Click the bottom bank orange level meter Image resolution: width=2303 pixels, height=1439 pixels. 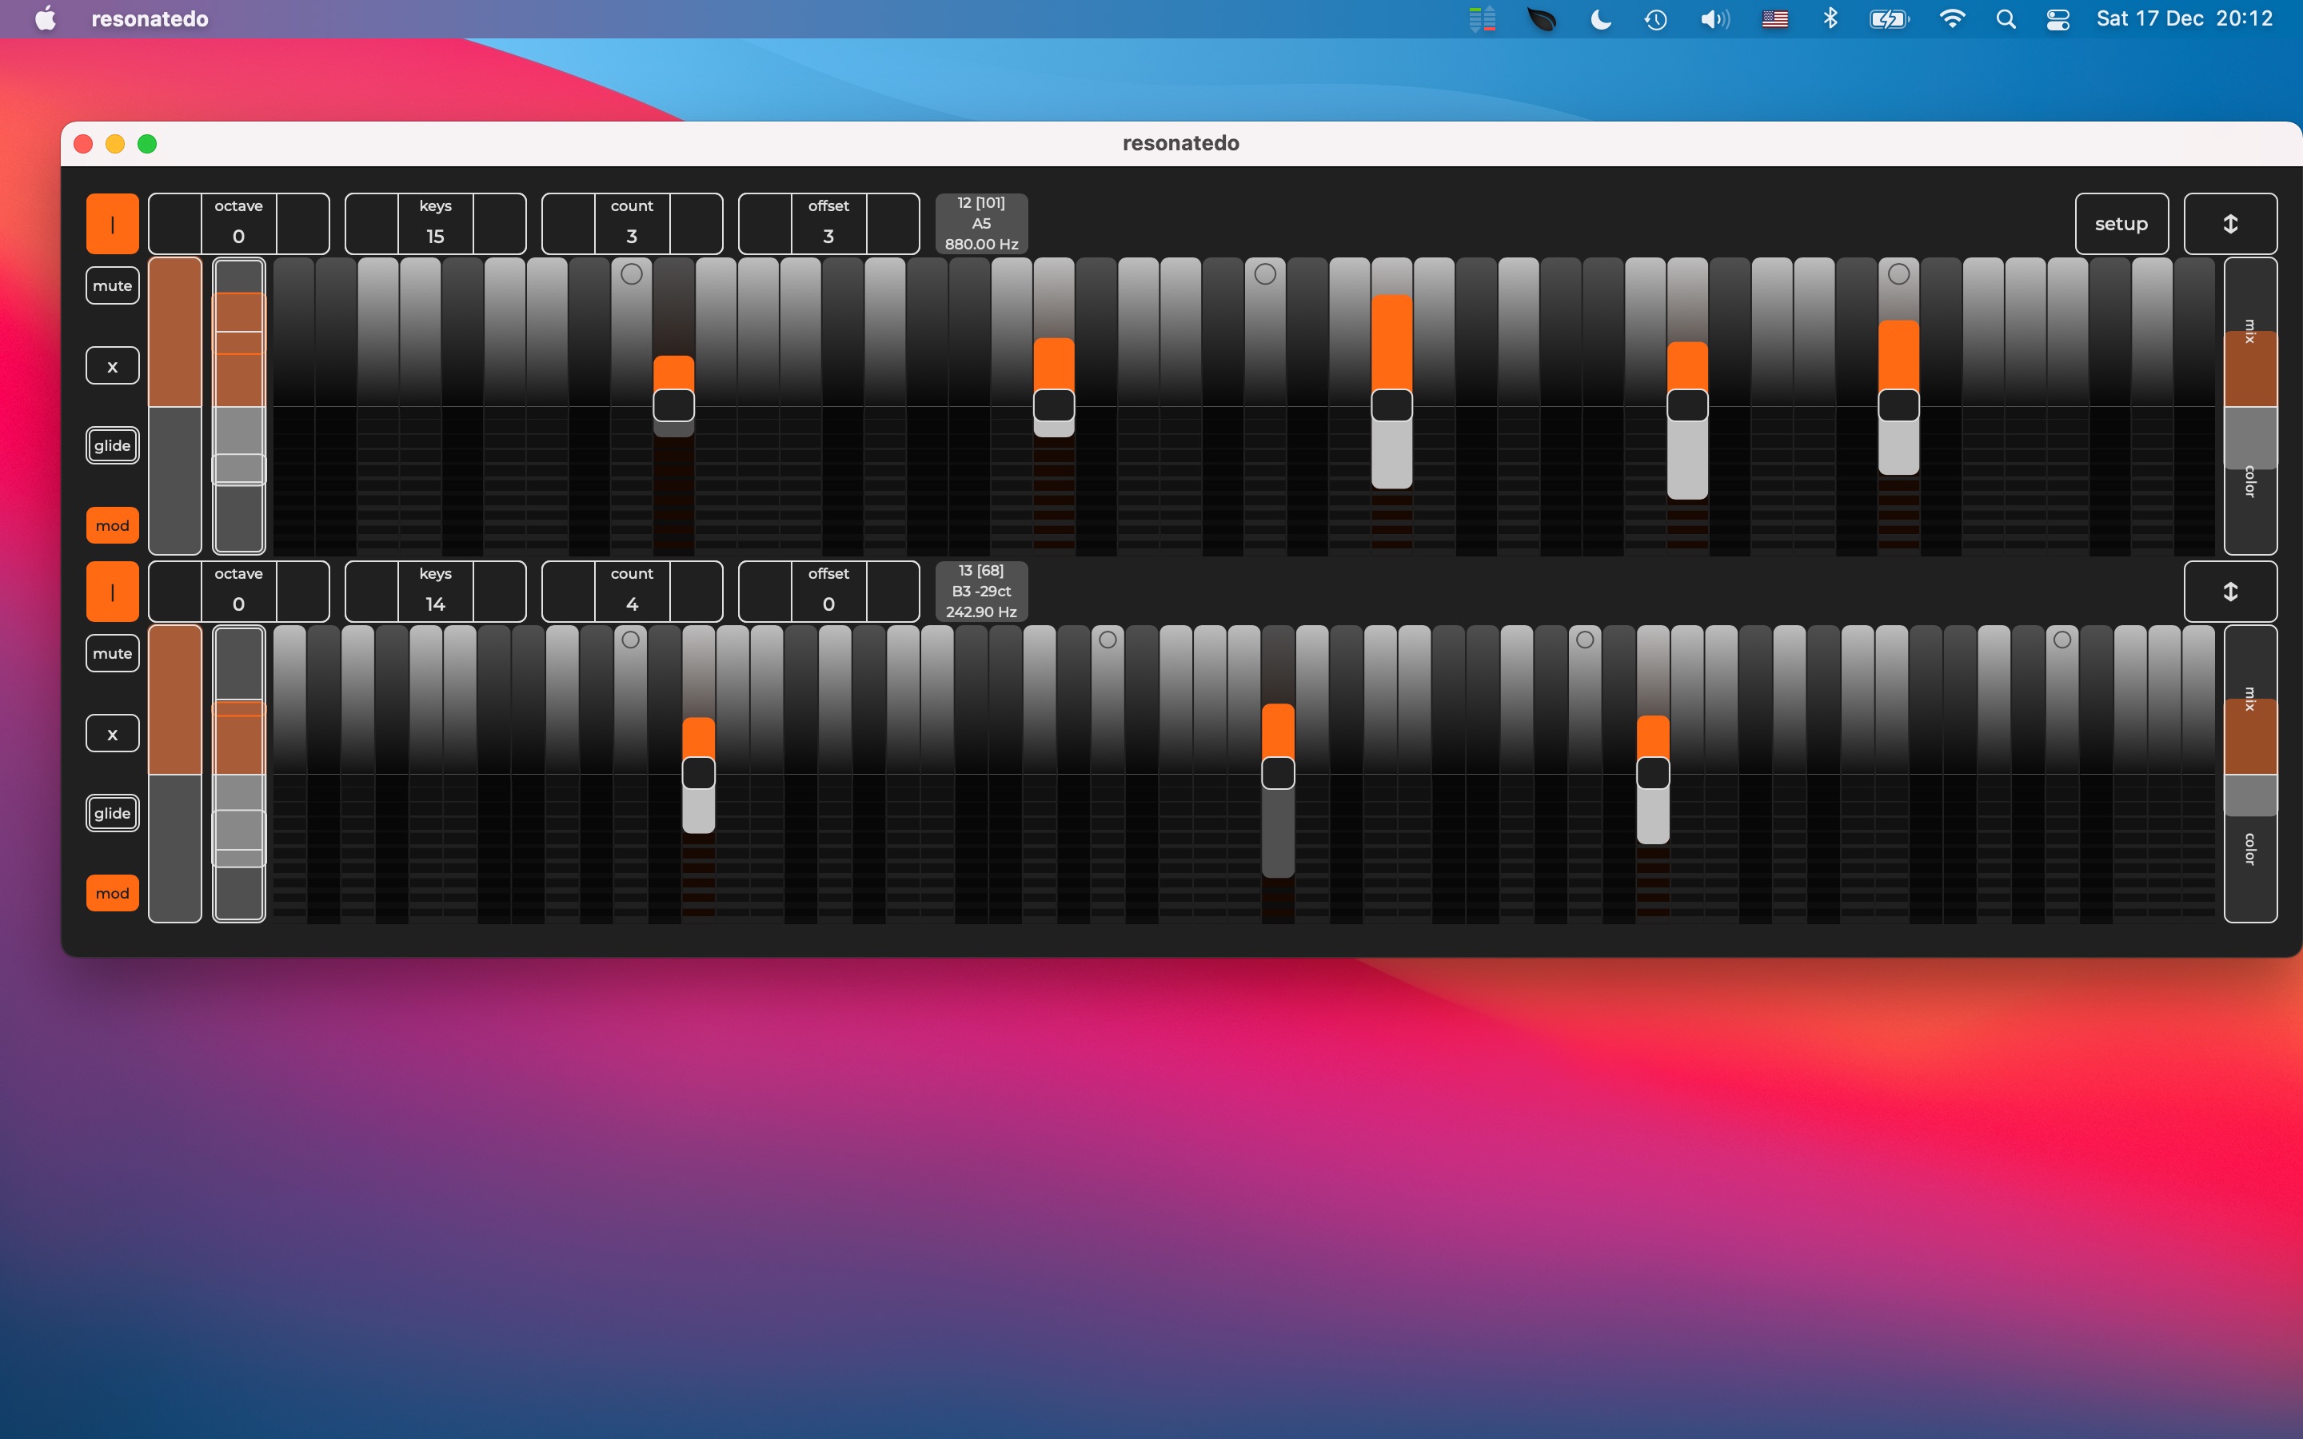tap(175, 774)
